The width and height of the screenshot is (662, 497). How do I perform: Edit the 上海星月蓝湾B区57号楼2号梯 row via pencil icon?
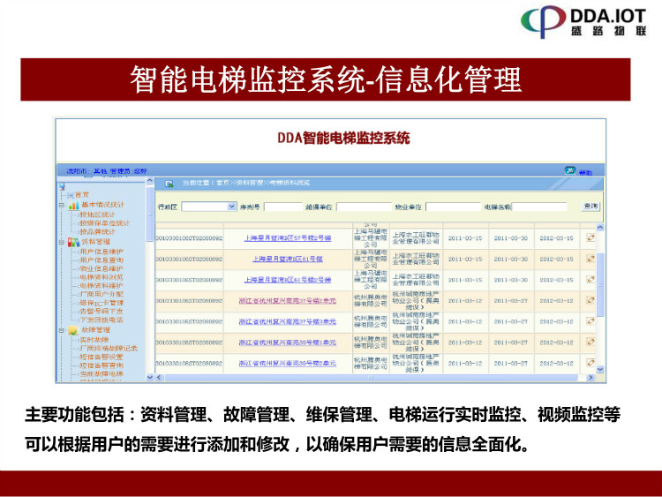point(591,237)
